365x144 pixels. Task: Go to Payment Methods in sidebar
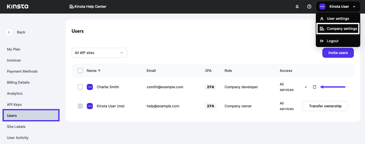tap(22, 71)
